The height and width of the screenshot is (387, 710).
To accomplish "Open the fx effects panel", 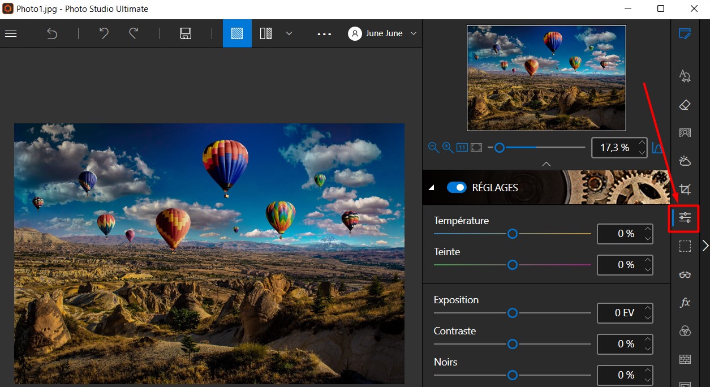I will point(685,303).
